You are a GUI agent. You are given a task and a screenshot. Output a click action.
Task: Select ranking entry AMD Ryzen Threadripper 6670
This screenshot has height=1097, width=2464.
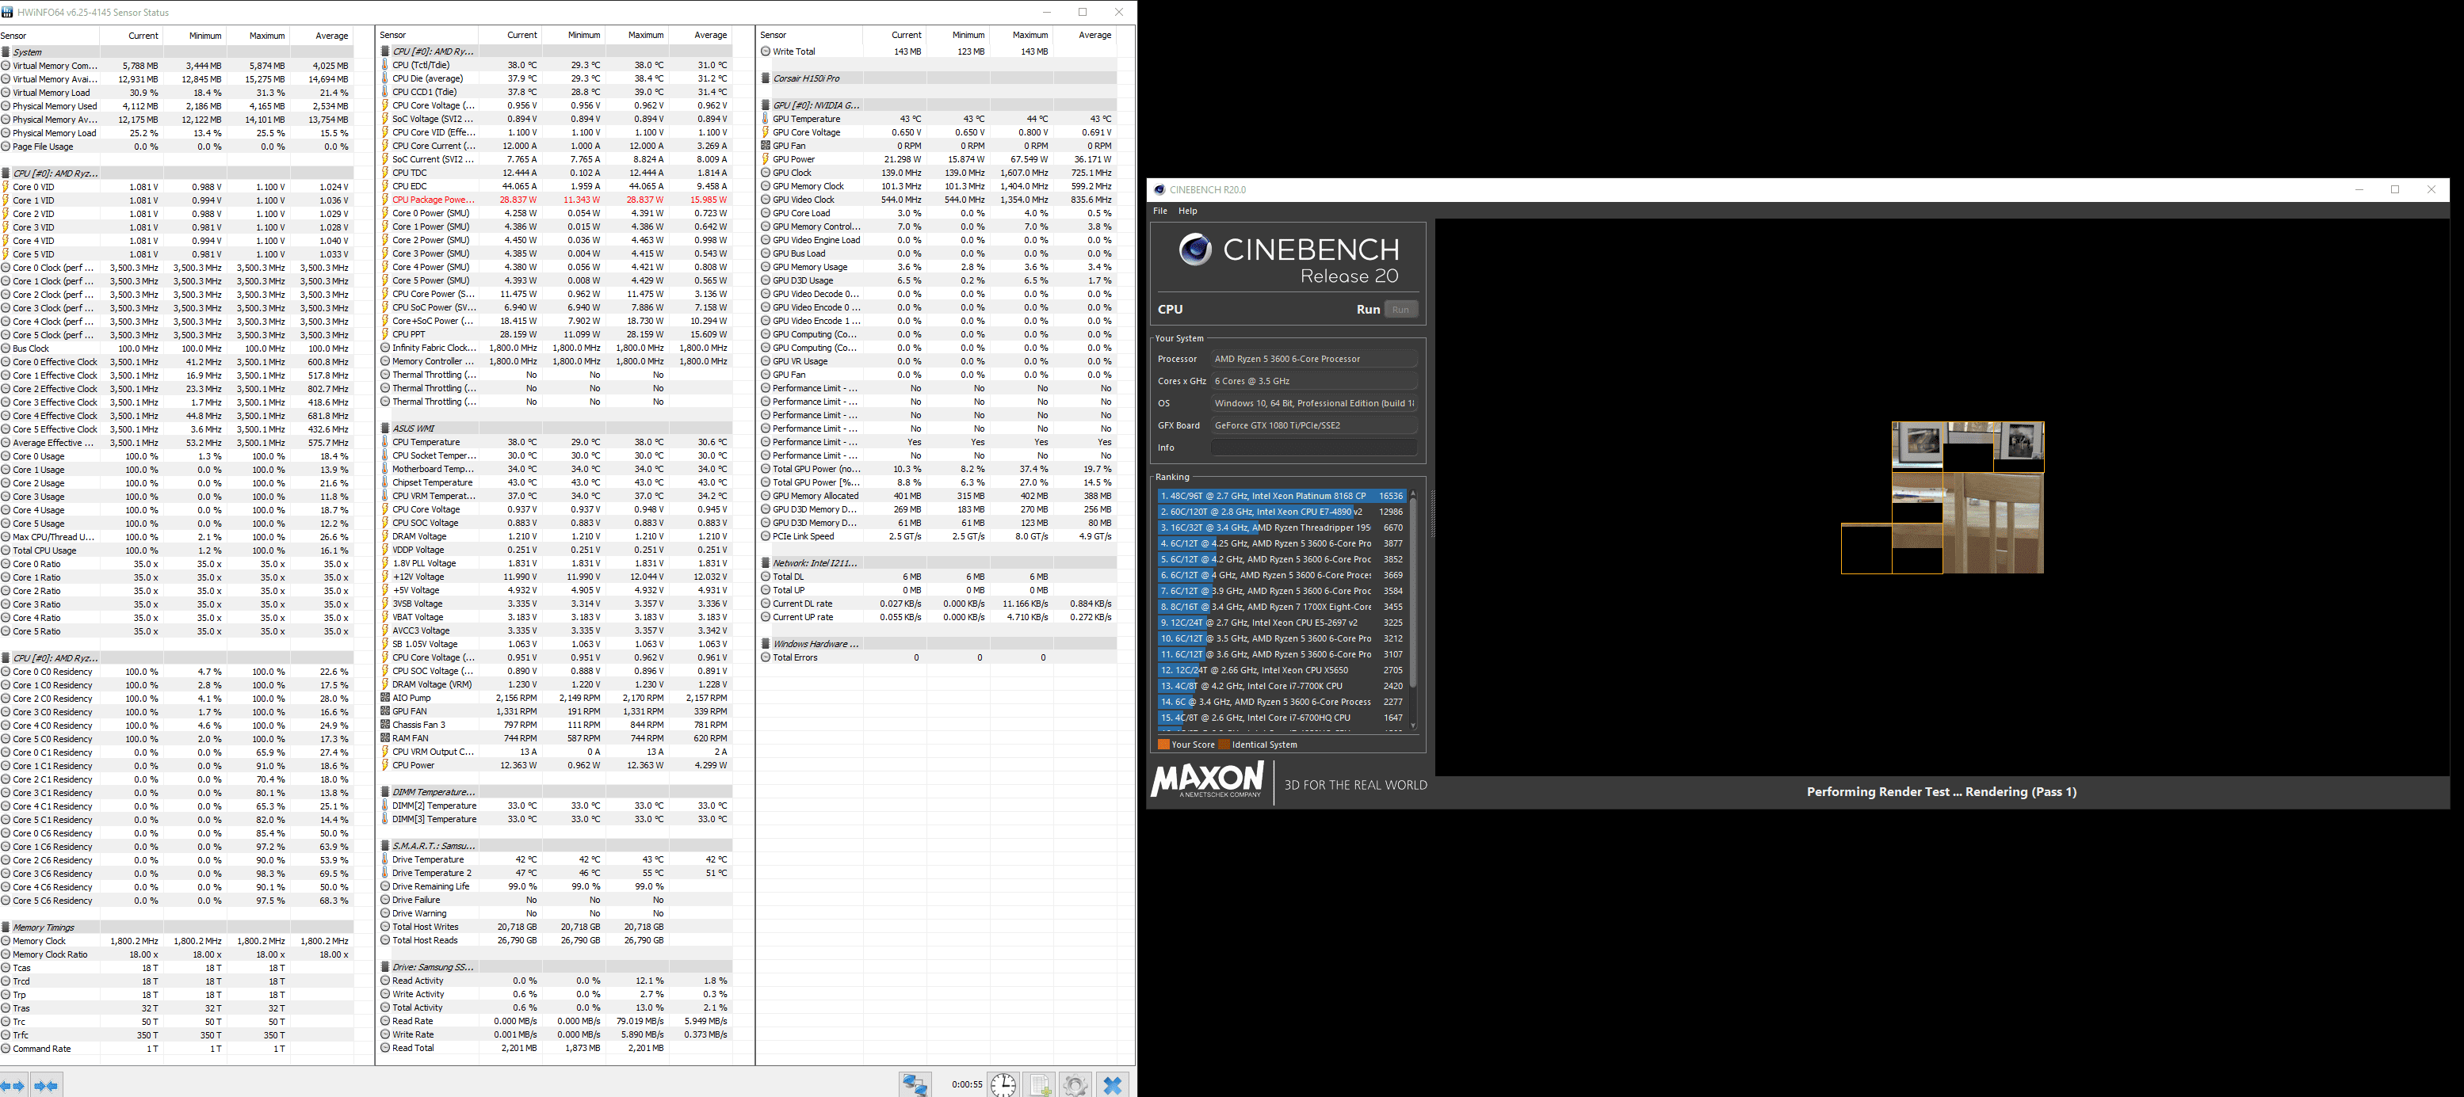(x=1282, y=528)
